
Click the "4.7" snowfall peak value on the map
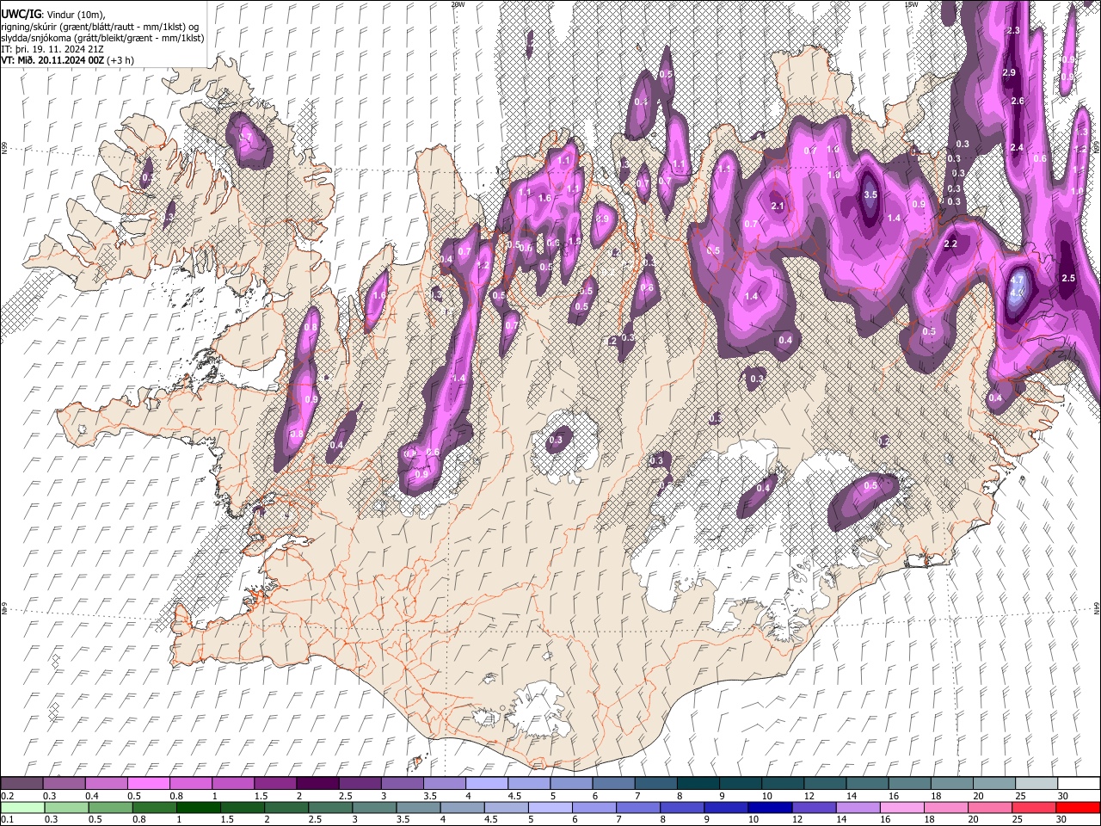(1018, 280)
